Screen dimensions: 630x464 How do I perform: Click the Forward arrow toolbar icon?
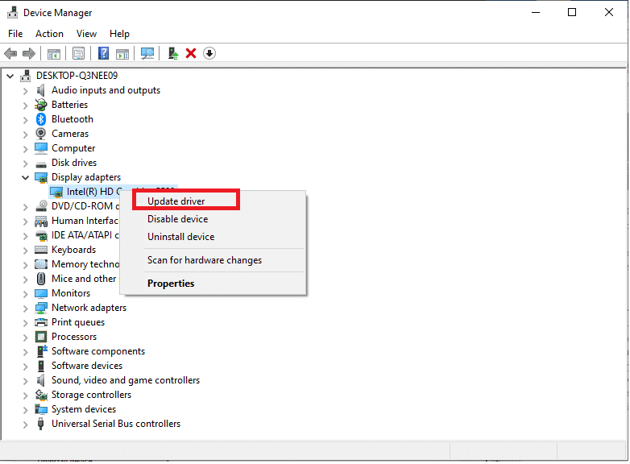[x=29, y=53]
